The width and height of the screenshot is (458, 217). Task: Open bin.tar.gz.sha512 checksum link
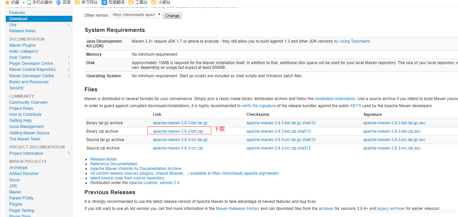[281, 123]
